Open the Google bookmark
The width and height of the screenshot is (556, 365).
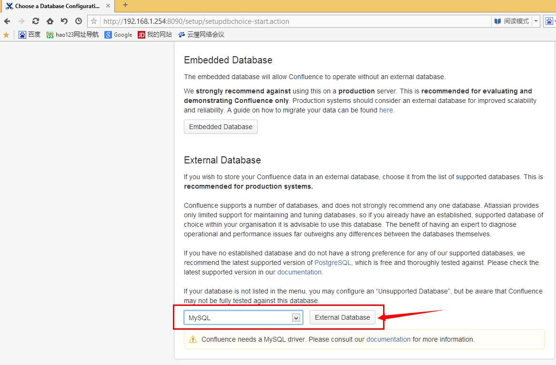coord(119,34)
